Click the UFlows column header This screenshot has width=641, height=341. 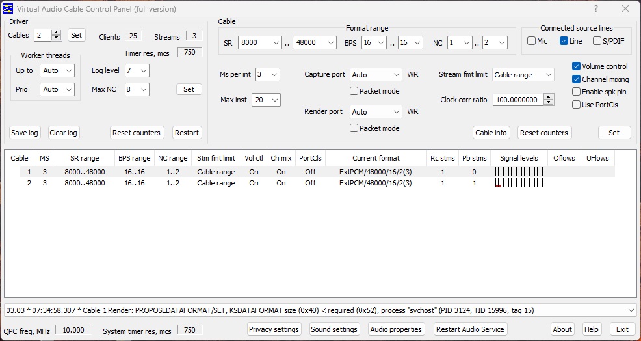click(x=597, y=158)
